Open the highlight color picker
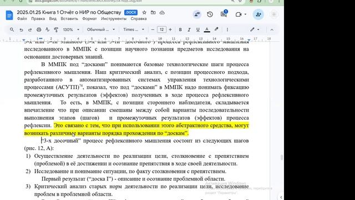The height and width of the screenshot is (200, 355). (216, 29)
